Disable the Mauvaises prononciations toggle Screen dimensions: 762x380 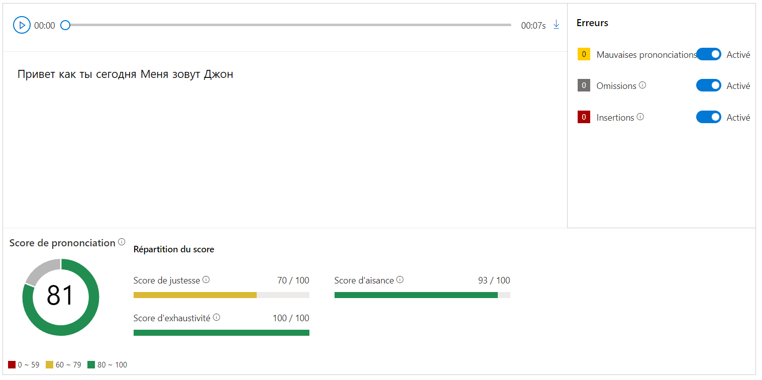[x=708, y=54]
